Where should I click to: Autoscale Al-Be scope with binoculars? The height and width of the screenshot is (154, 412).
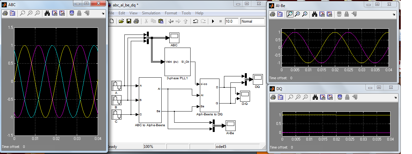314,14
